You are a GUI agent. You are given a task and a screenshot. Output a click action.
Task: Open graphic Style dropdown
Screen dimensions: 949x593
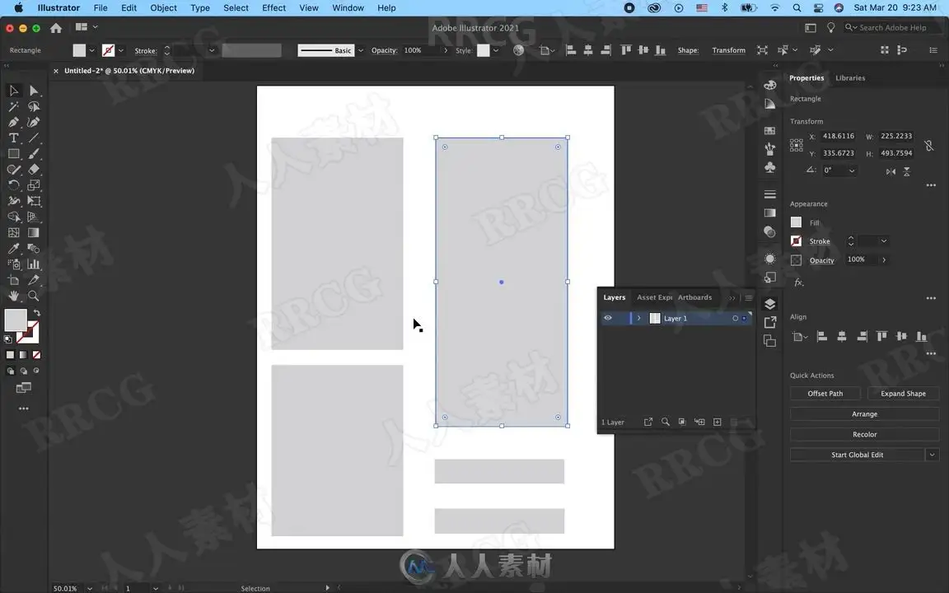(x=496, y=51)
